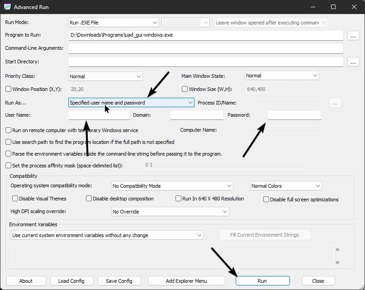365x290 pixels.
Task: Open the Run Mode dropdown
Action: [x=114, y=22]
